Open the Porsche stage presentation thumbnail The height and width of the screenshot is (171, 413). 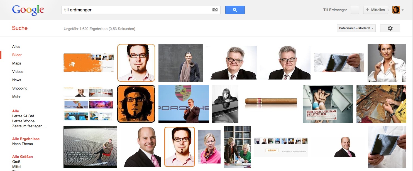click(184, 104)
